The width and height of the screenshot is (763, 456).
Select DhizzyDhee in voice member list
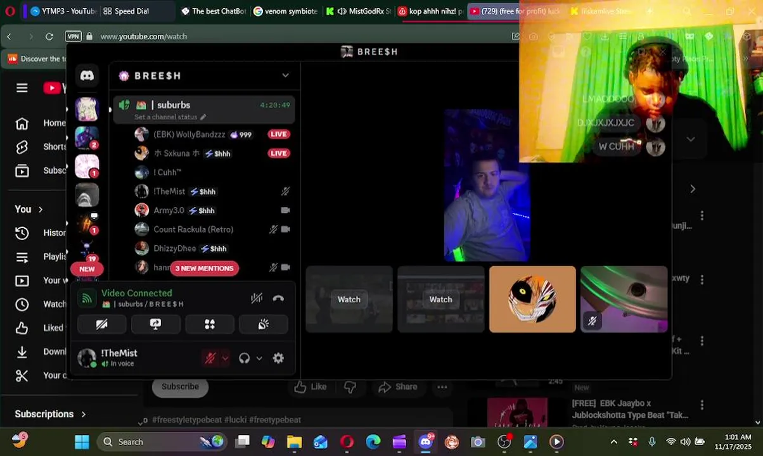click(212, 248)
